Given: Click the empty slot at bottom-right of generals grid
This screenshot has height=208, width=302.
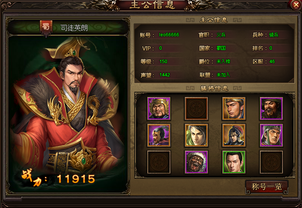Looking at the screenshot, I should [x=271, y=162].
